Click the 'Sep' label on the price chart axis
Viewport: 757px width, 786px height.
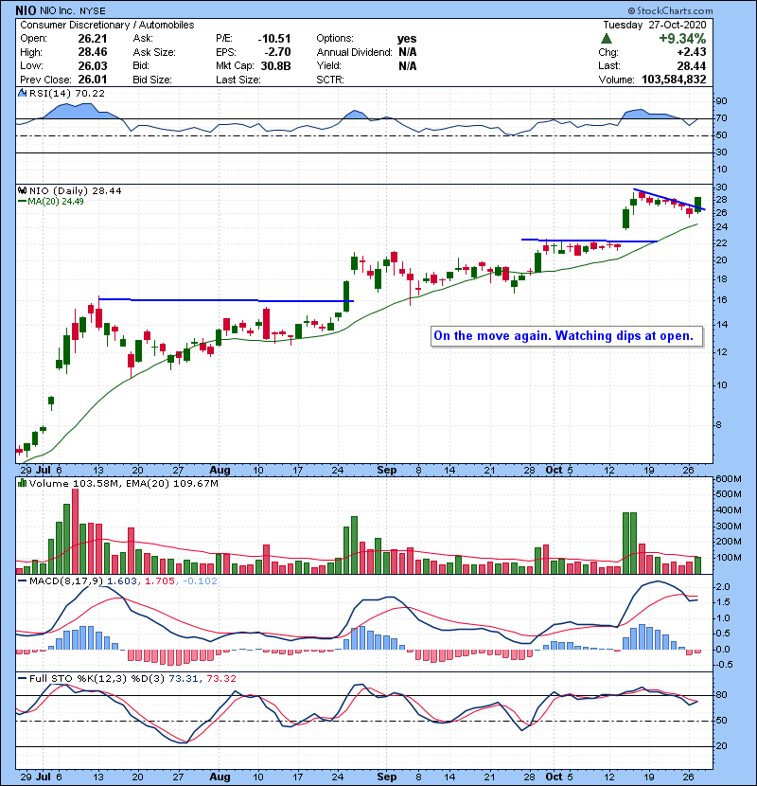click(387, 471)
